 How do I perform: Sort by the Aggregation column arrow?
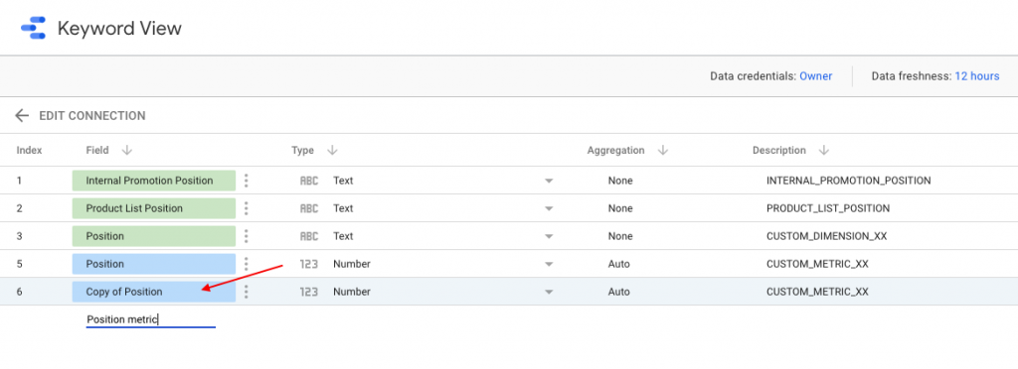coord(663,150)
